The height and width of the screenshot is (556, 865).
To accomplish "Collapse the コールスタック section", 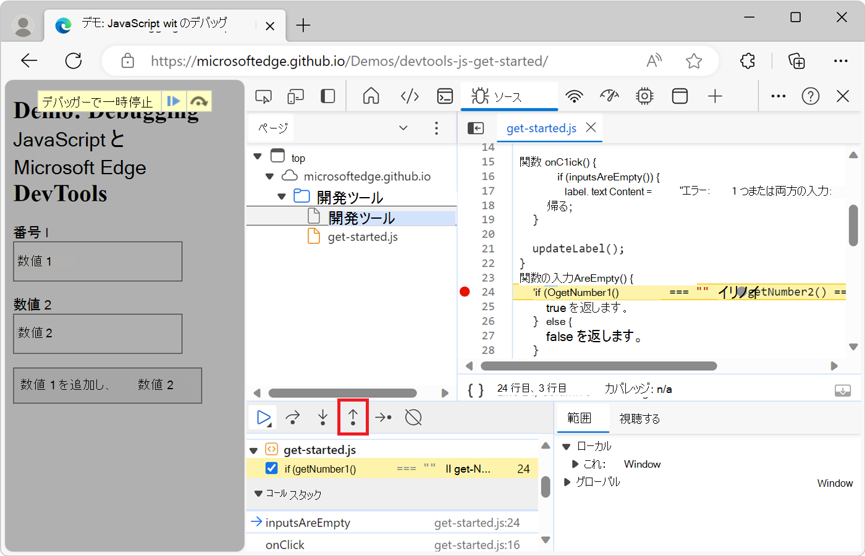I will coord(258,494).
